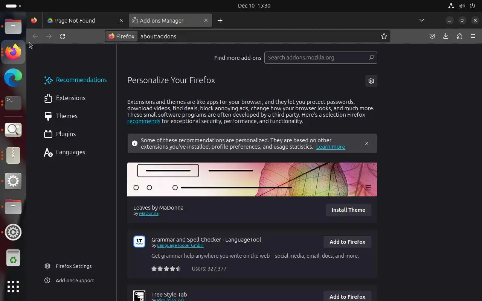This screenshot has width=482, height=301.
Task: Click the forward navigation arrow
Action: pyautogui.click(x=49, y=36)
